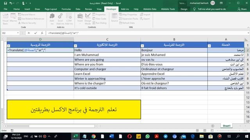Click Refresh Data

[x=127, y=23]
